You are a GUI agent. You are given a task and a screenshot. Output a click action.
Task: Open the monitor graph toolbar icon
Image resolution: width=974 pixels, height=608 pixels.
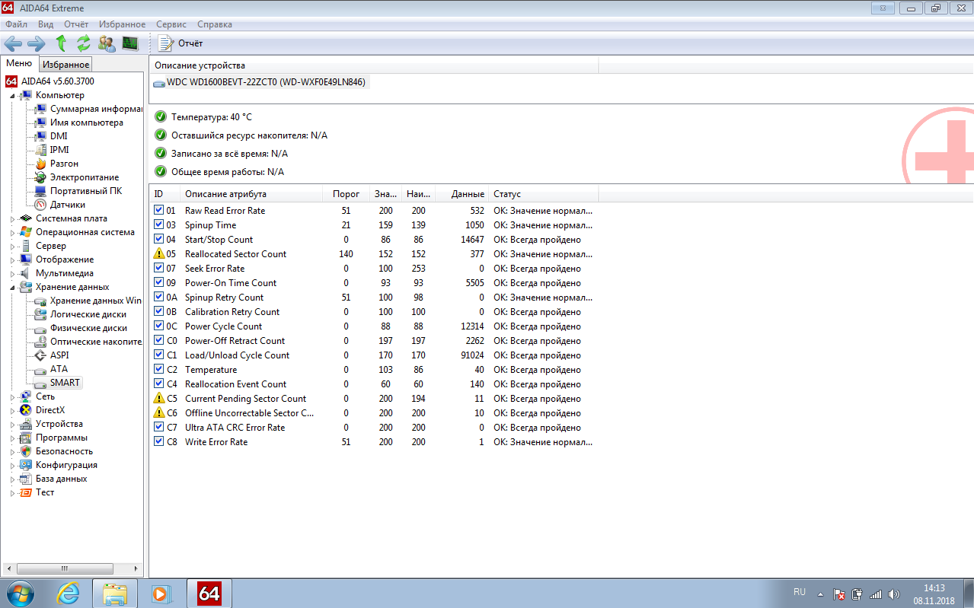click(130, 43)
